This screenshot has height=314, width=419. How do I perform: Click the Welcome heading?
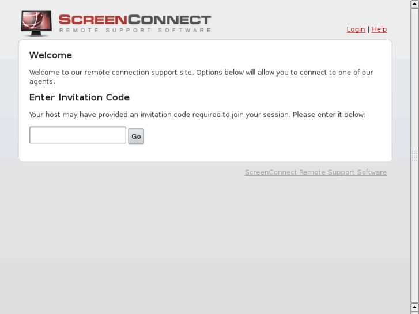point(51,55)
